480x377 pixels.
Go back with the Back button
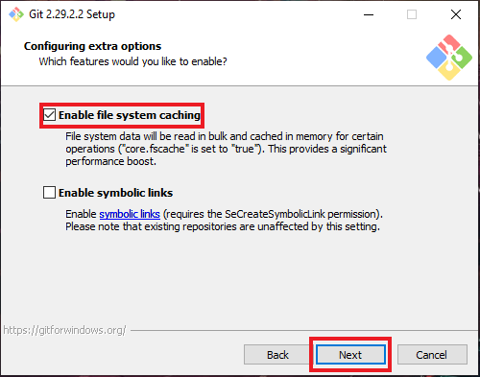tap(277, 355)
